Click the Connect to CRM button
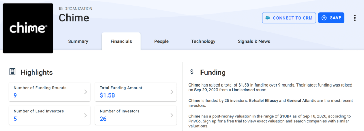 [289, 18]
